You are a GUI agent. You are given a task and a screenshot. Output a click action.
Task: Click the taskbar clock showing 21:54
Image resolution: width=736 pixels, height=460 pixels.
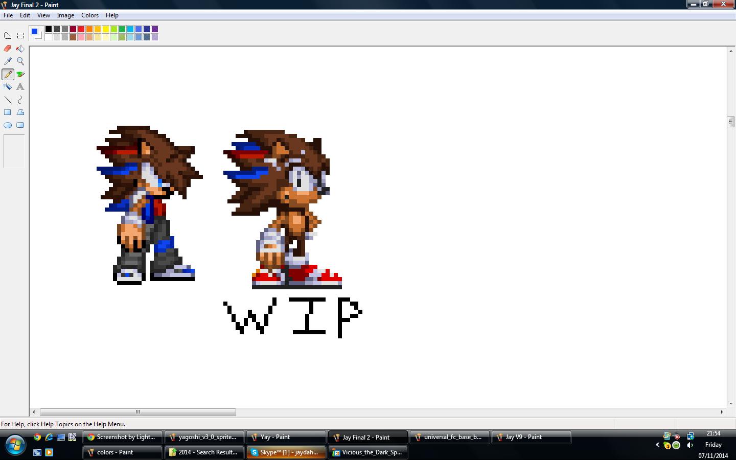tap(714, 433)
